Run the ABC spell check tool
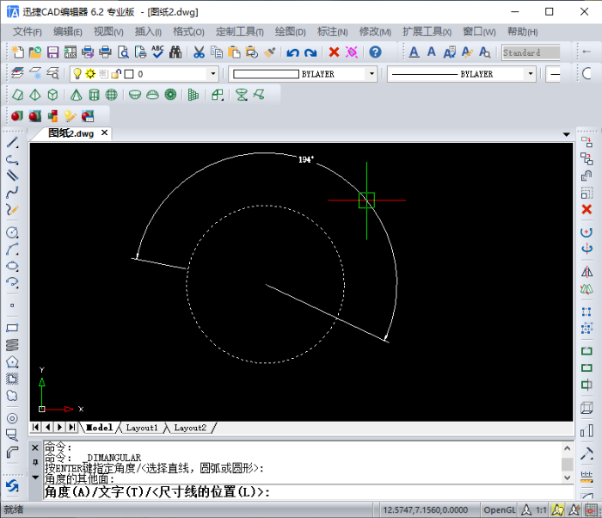The image size is (602, 518). pyautogui.click(x=157, y=52)
